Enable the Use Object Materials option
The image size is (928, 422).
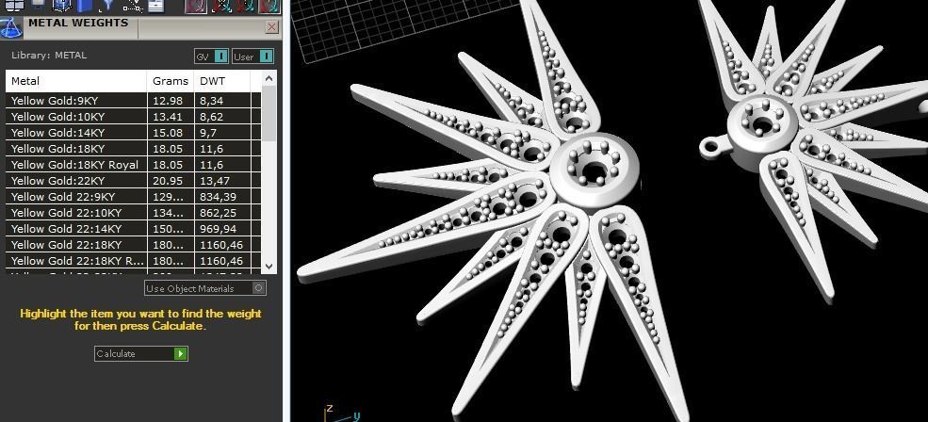(x=205, y=288)
